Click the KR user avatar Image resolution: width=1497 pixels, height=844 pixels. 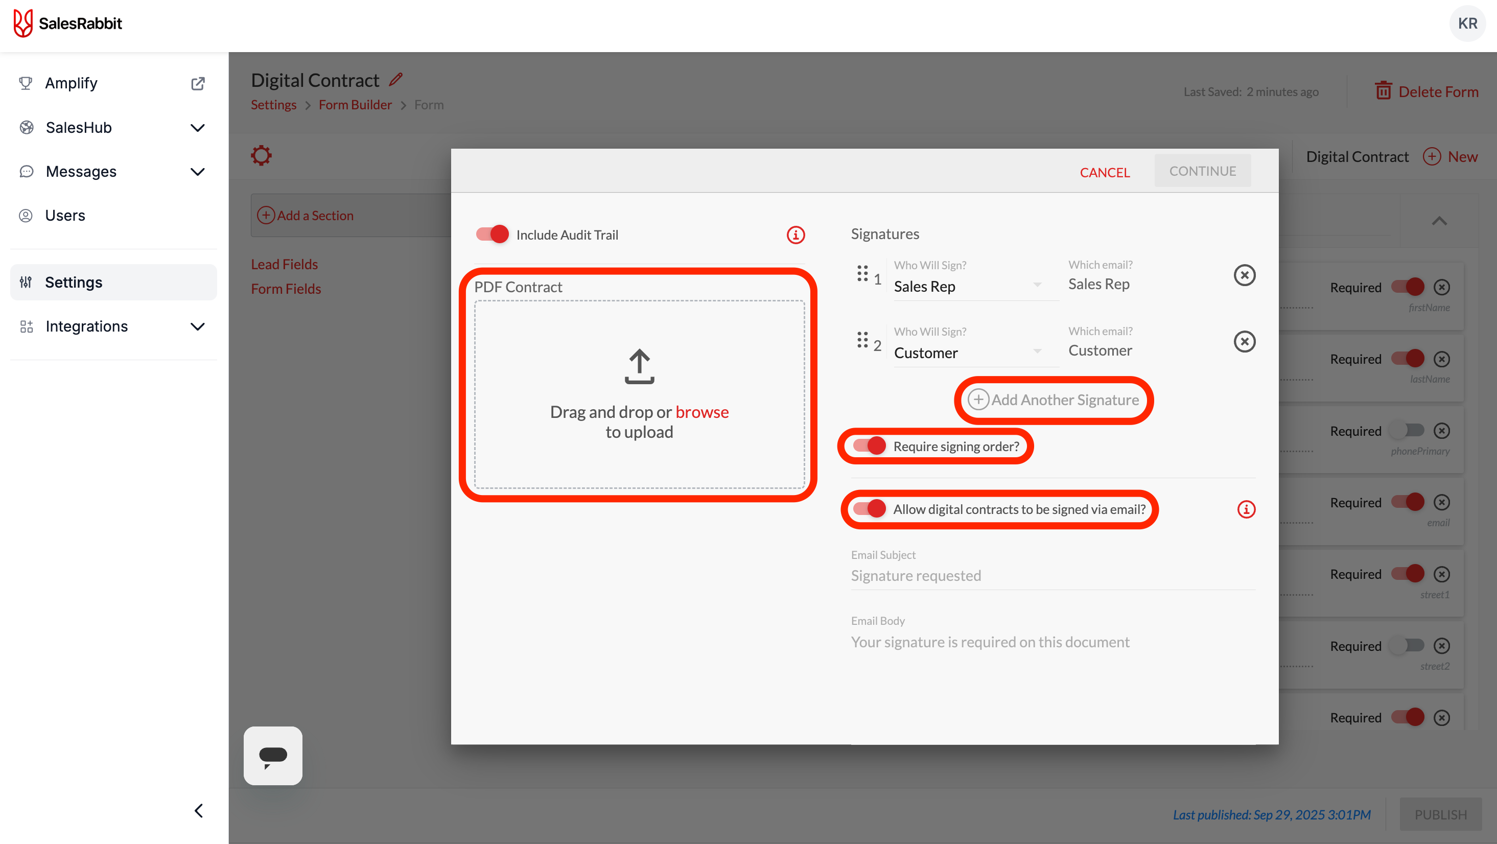click(x=1467, y=24)
